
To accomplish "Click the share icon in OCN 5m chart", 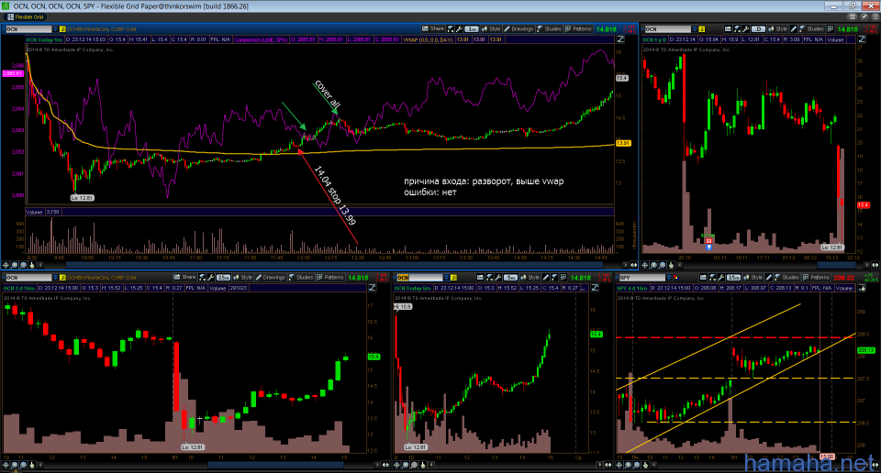I will coord(480,277).
